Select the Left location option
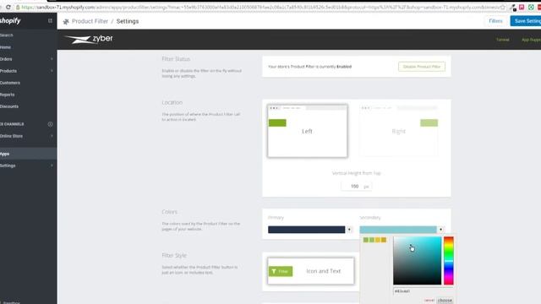The height and width of the screenshot is (304, 541). (x=308, y=131)
